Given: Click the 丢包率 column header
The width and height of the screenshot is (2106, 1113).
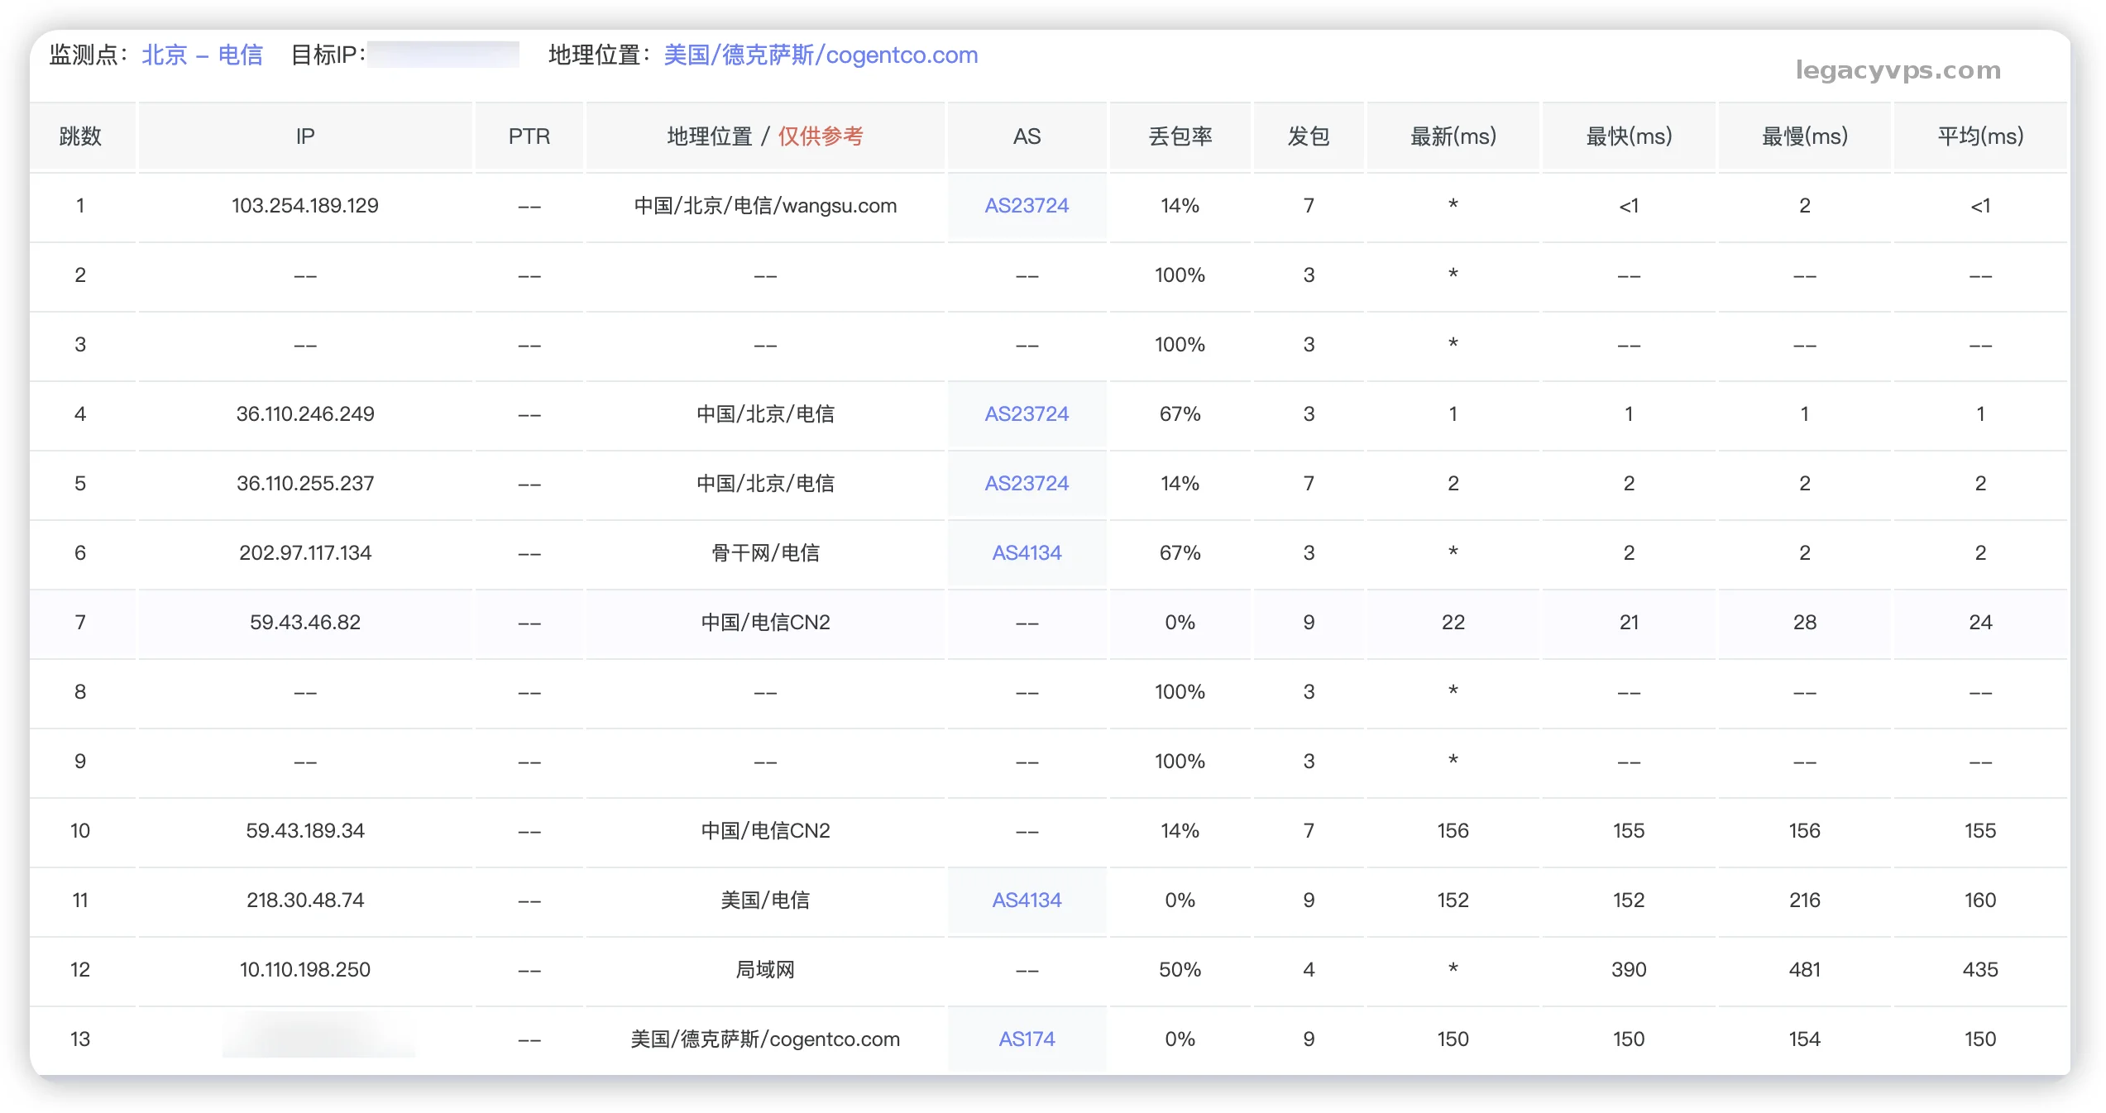Looking at the screenshot, I should [1180, 136].
